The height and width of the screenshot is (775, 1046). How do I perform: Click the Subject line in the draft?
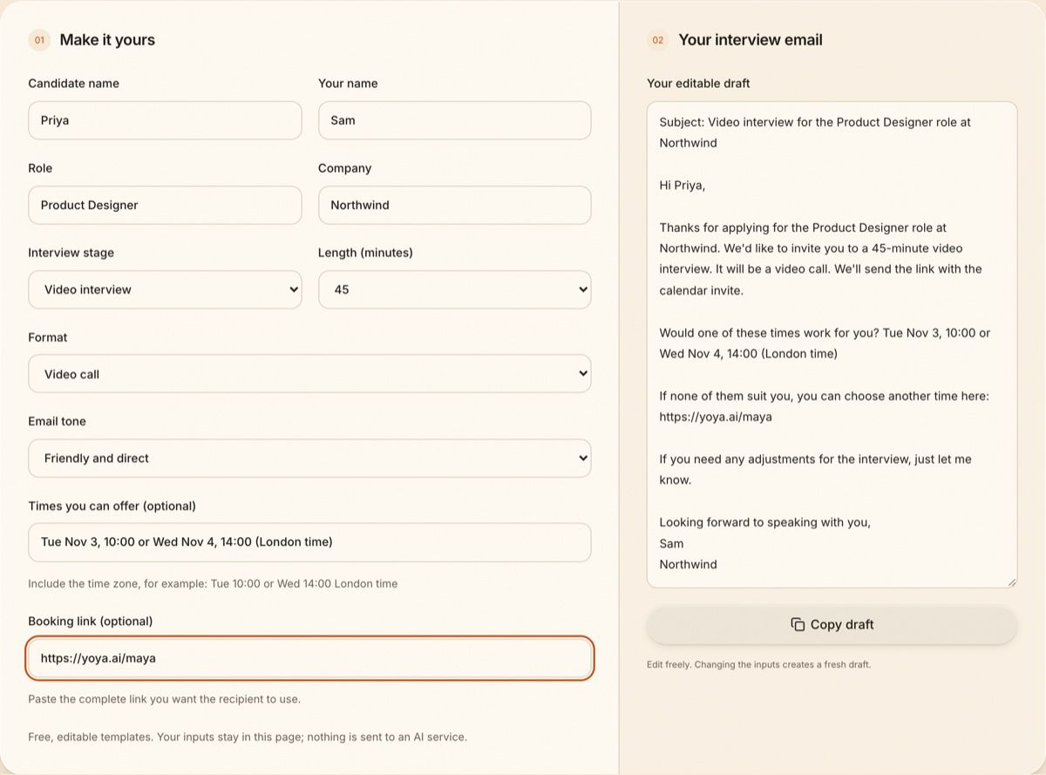815,133
